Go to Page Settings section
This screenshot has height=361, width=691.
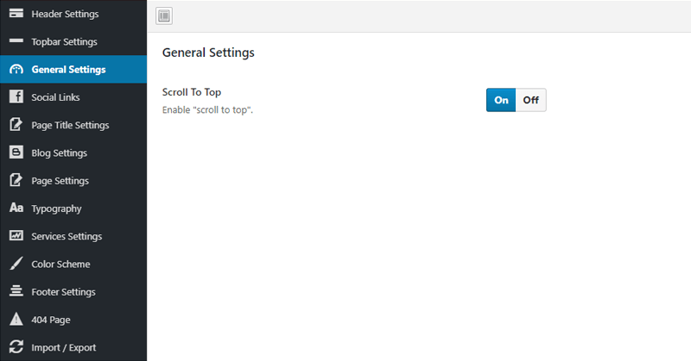point(60,181)
